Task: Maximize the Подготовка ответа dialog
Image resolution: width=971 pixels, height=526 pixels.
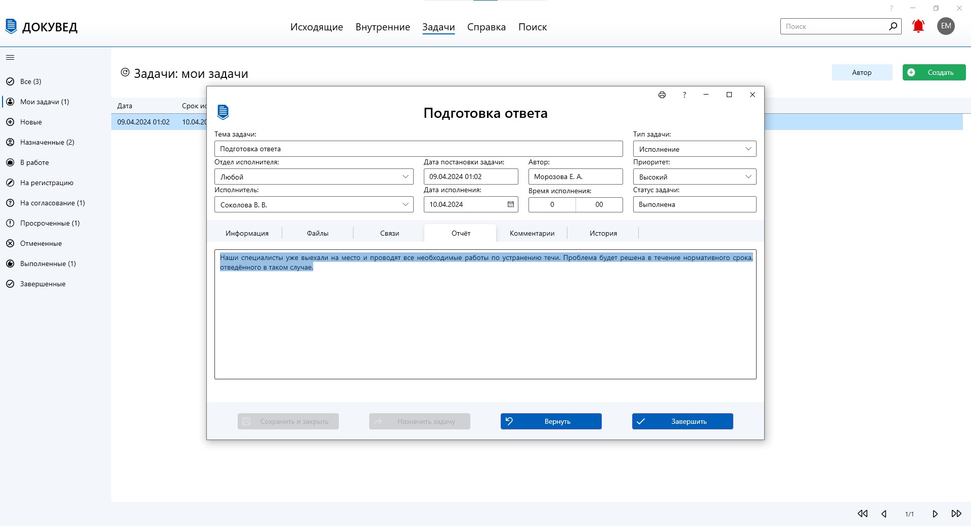Action: click(729, 95)
